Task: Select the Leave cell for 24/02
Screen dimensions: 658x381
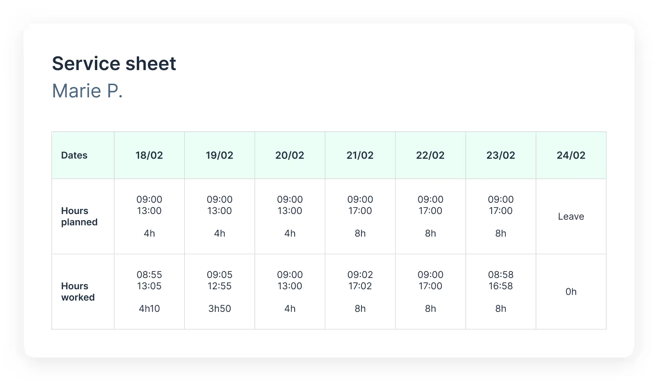Action: pyautogui.click(x=571, y=216)
